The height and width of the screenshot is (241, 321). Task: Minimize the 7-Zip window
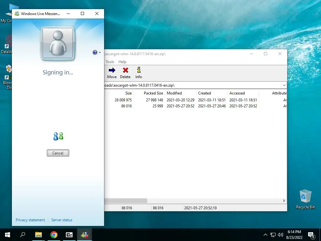[251, 54]
